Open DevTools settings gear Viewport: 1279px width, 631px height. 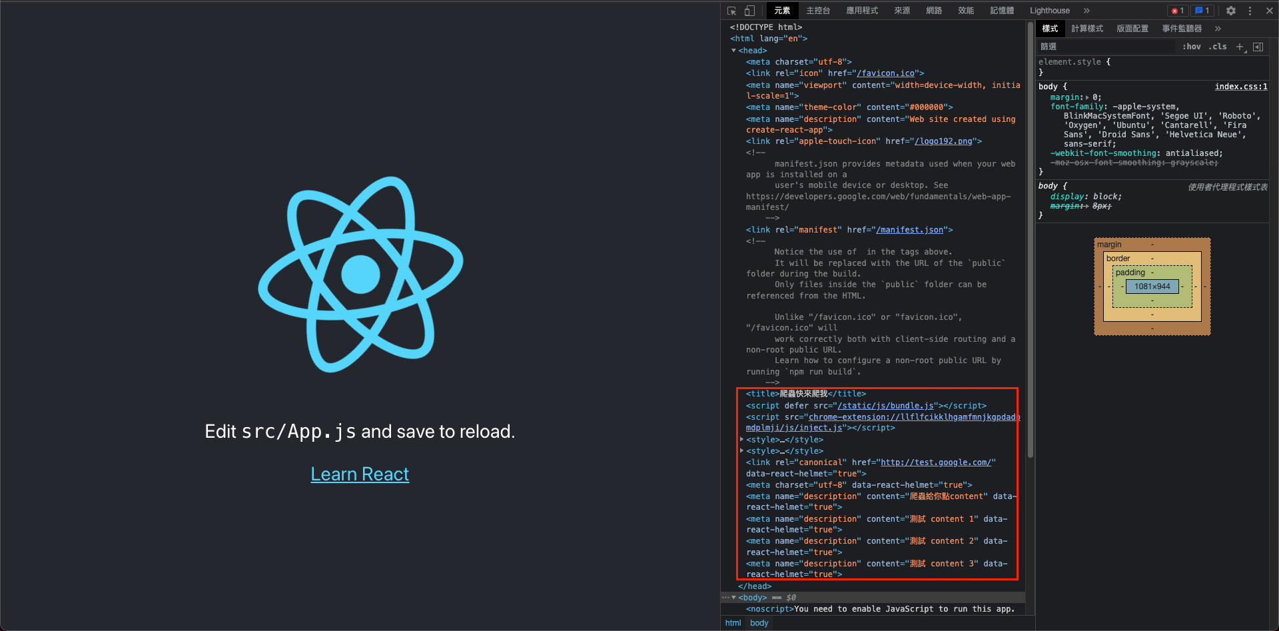point(1231,11)
